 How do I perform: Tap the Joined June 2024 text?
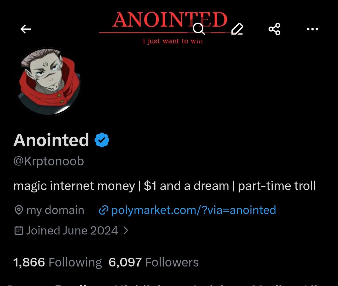click(72, 231)
